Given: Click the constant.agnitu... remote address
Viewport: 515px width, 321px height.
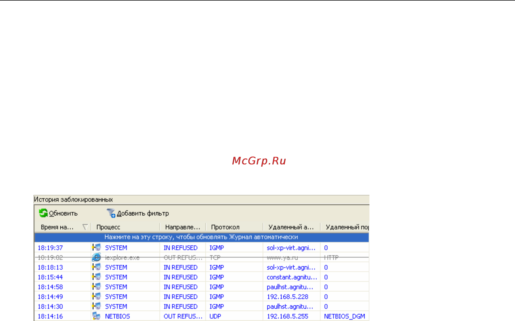Looking at the screenshot, I should pos(292,277).
